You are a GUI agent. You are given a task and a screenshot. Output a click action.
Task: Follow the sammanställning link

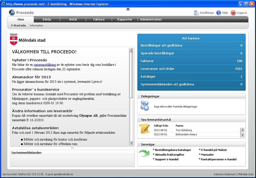pyautogui.click(x=45, y=65)
